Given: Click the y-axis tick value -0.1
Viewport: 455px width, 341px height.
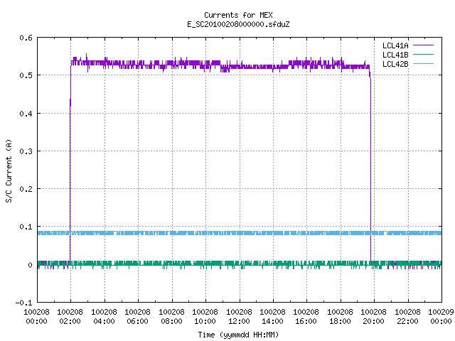Looking at the screenshot, I should point(23,303).
